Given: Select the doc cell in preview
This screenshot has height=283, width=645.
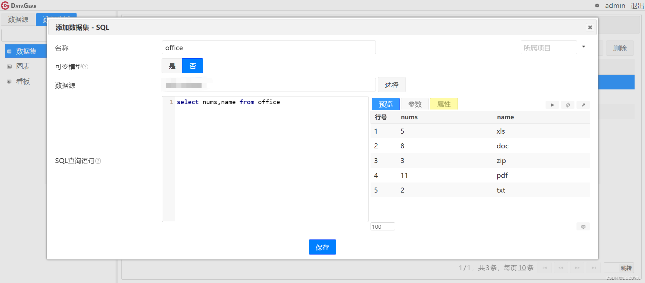Looking at the screenshot, I should (503, 146).
